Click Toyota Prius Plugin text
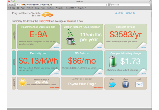 (82, 84)
